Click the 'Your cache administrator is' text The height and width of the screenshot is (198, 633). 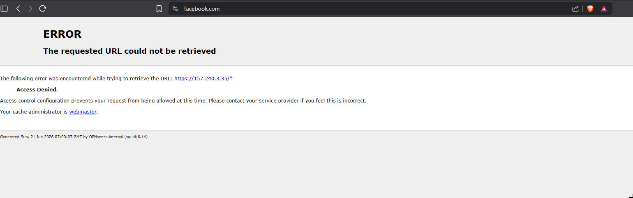click(34, 112)
